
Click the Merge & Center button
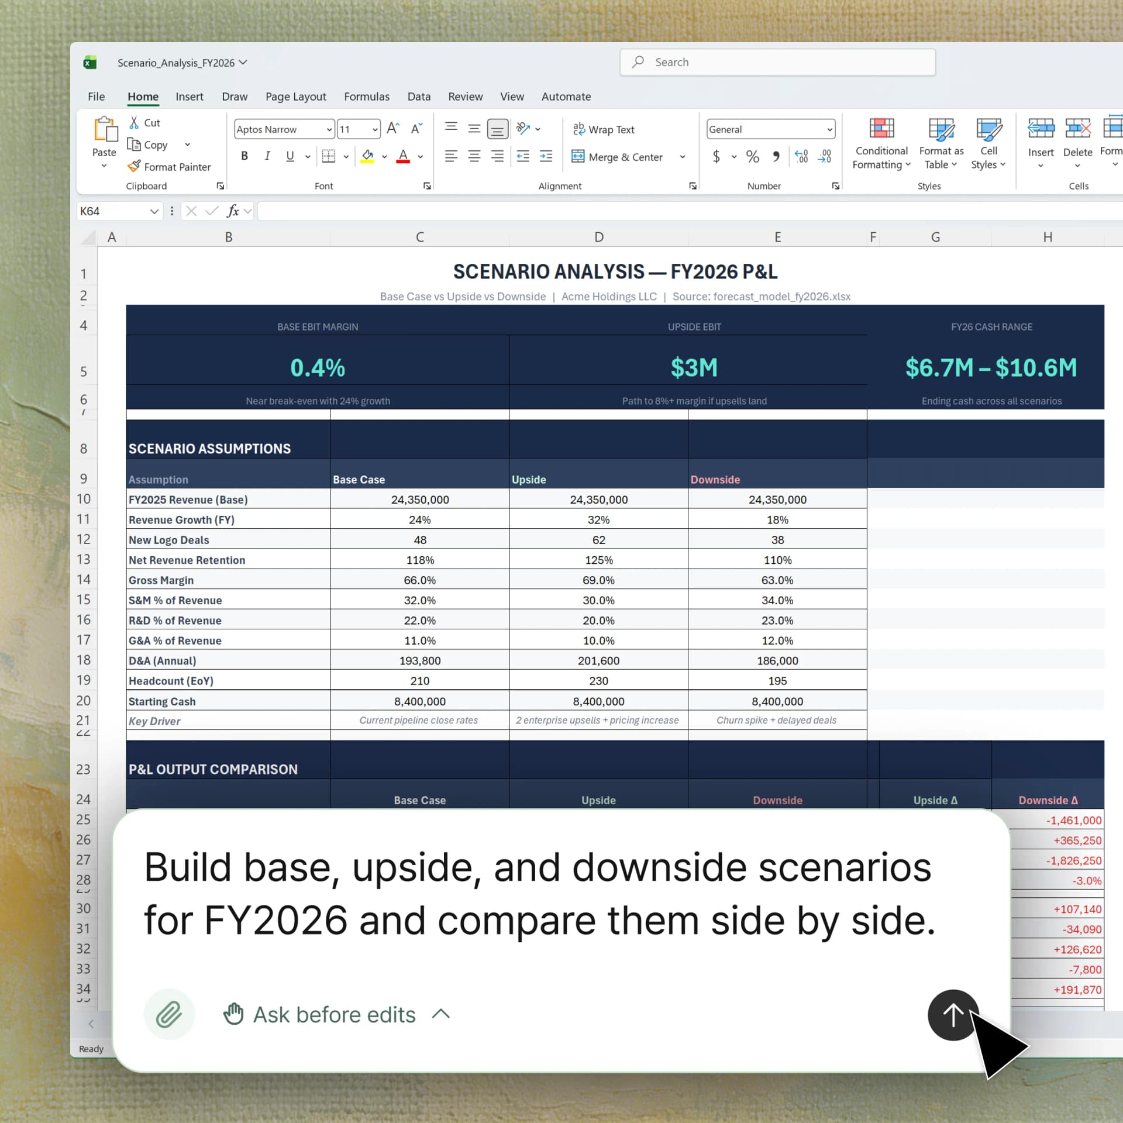tap(618, 157)
